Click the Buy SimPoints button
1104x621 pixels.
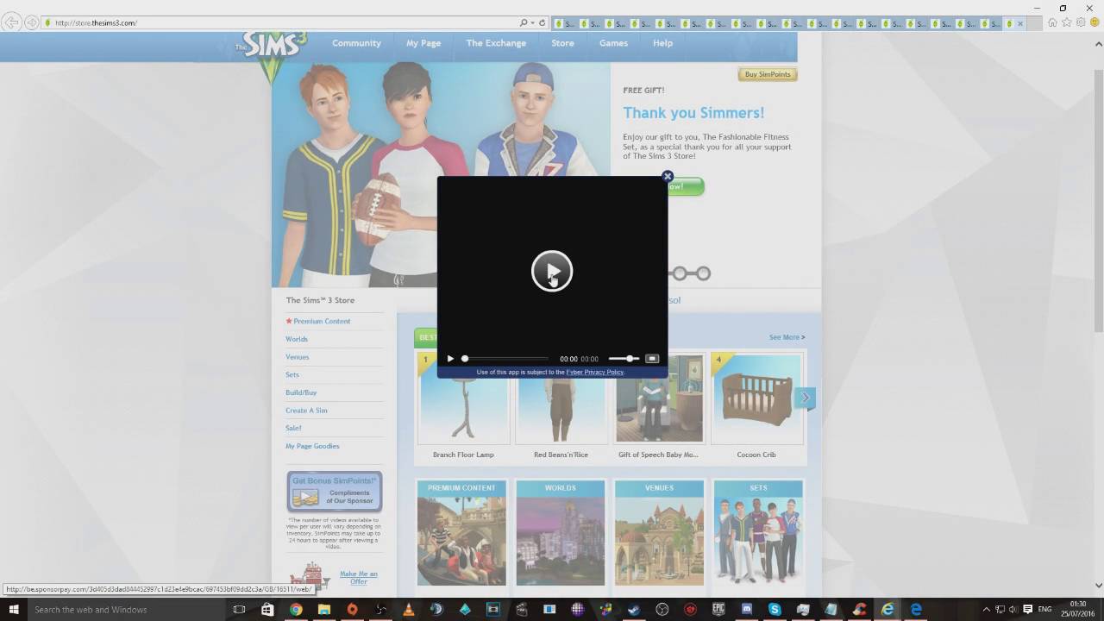click(x=768, y=74)
